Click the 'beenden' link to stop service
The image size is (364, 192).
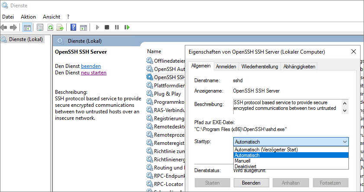[x=91, y=66]
